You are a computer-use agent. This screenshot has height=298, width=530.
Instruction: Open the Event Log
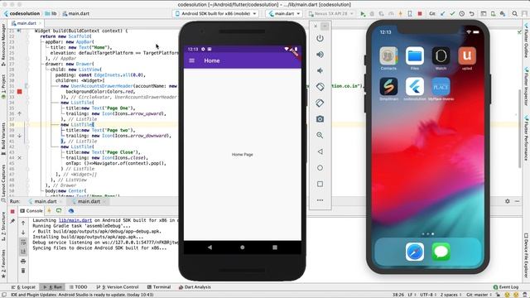point(506,287)
